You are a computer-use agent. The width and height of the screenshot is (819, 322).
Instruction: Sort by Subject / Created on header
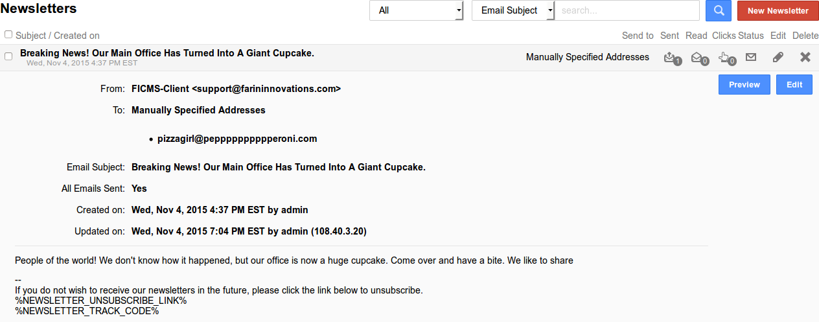pos(58,36)
